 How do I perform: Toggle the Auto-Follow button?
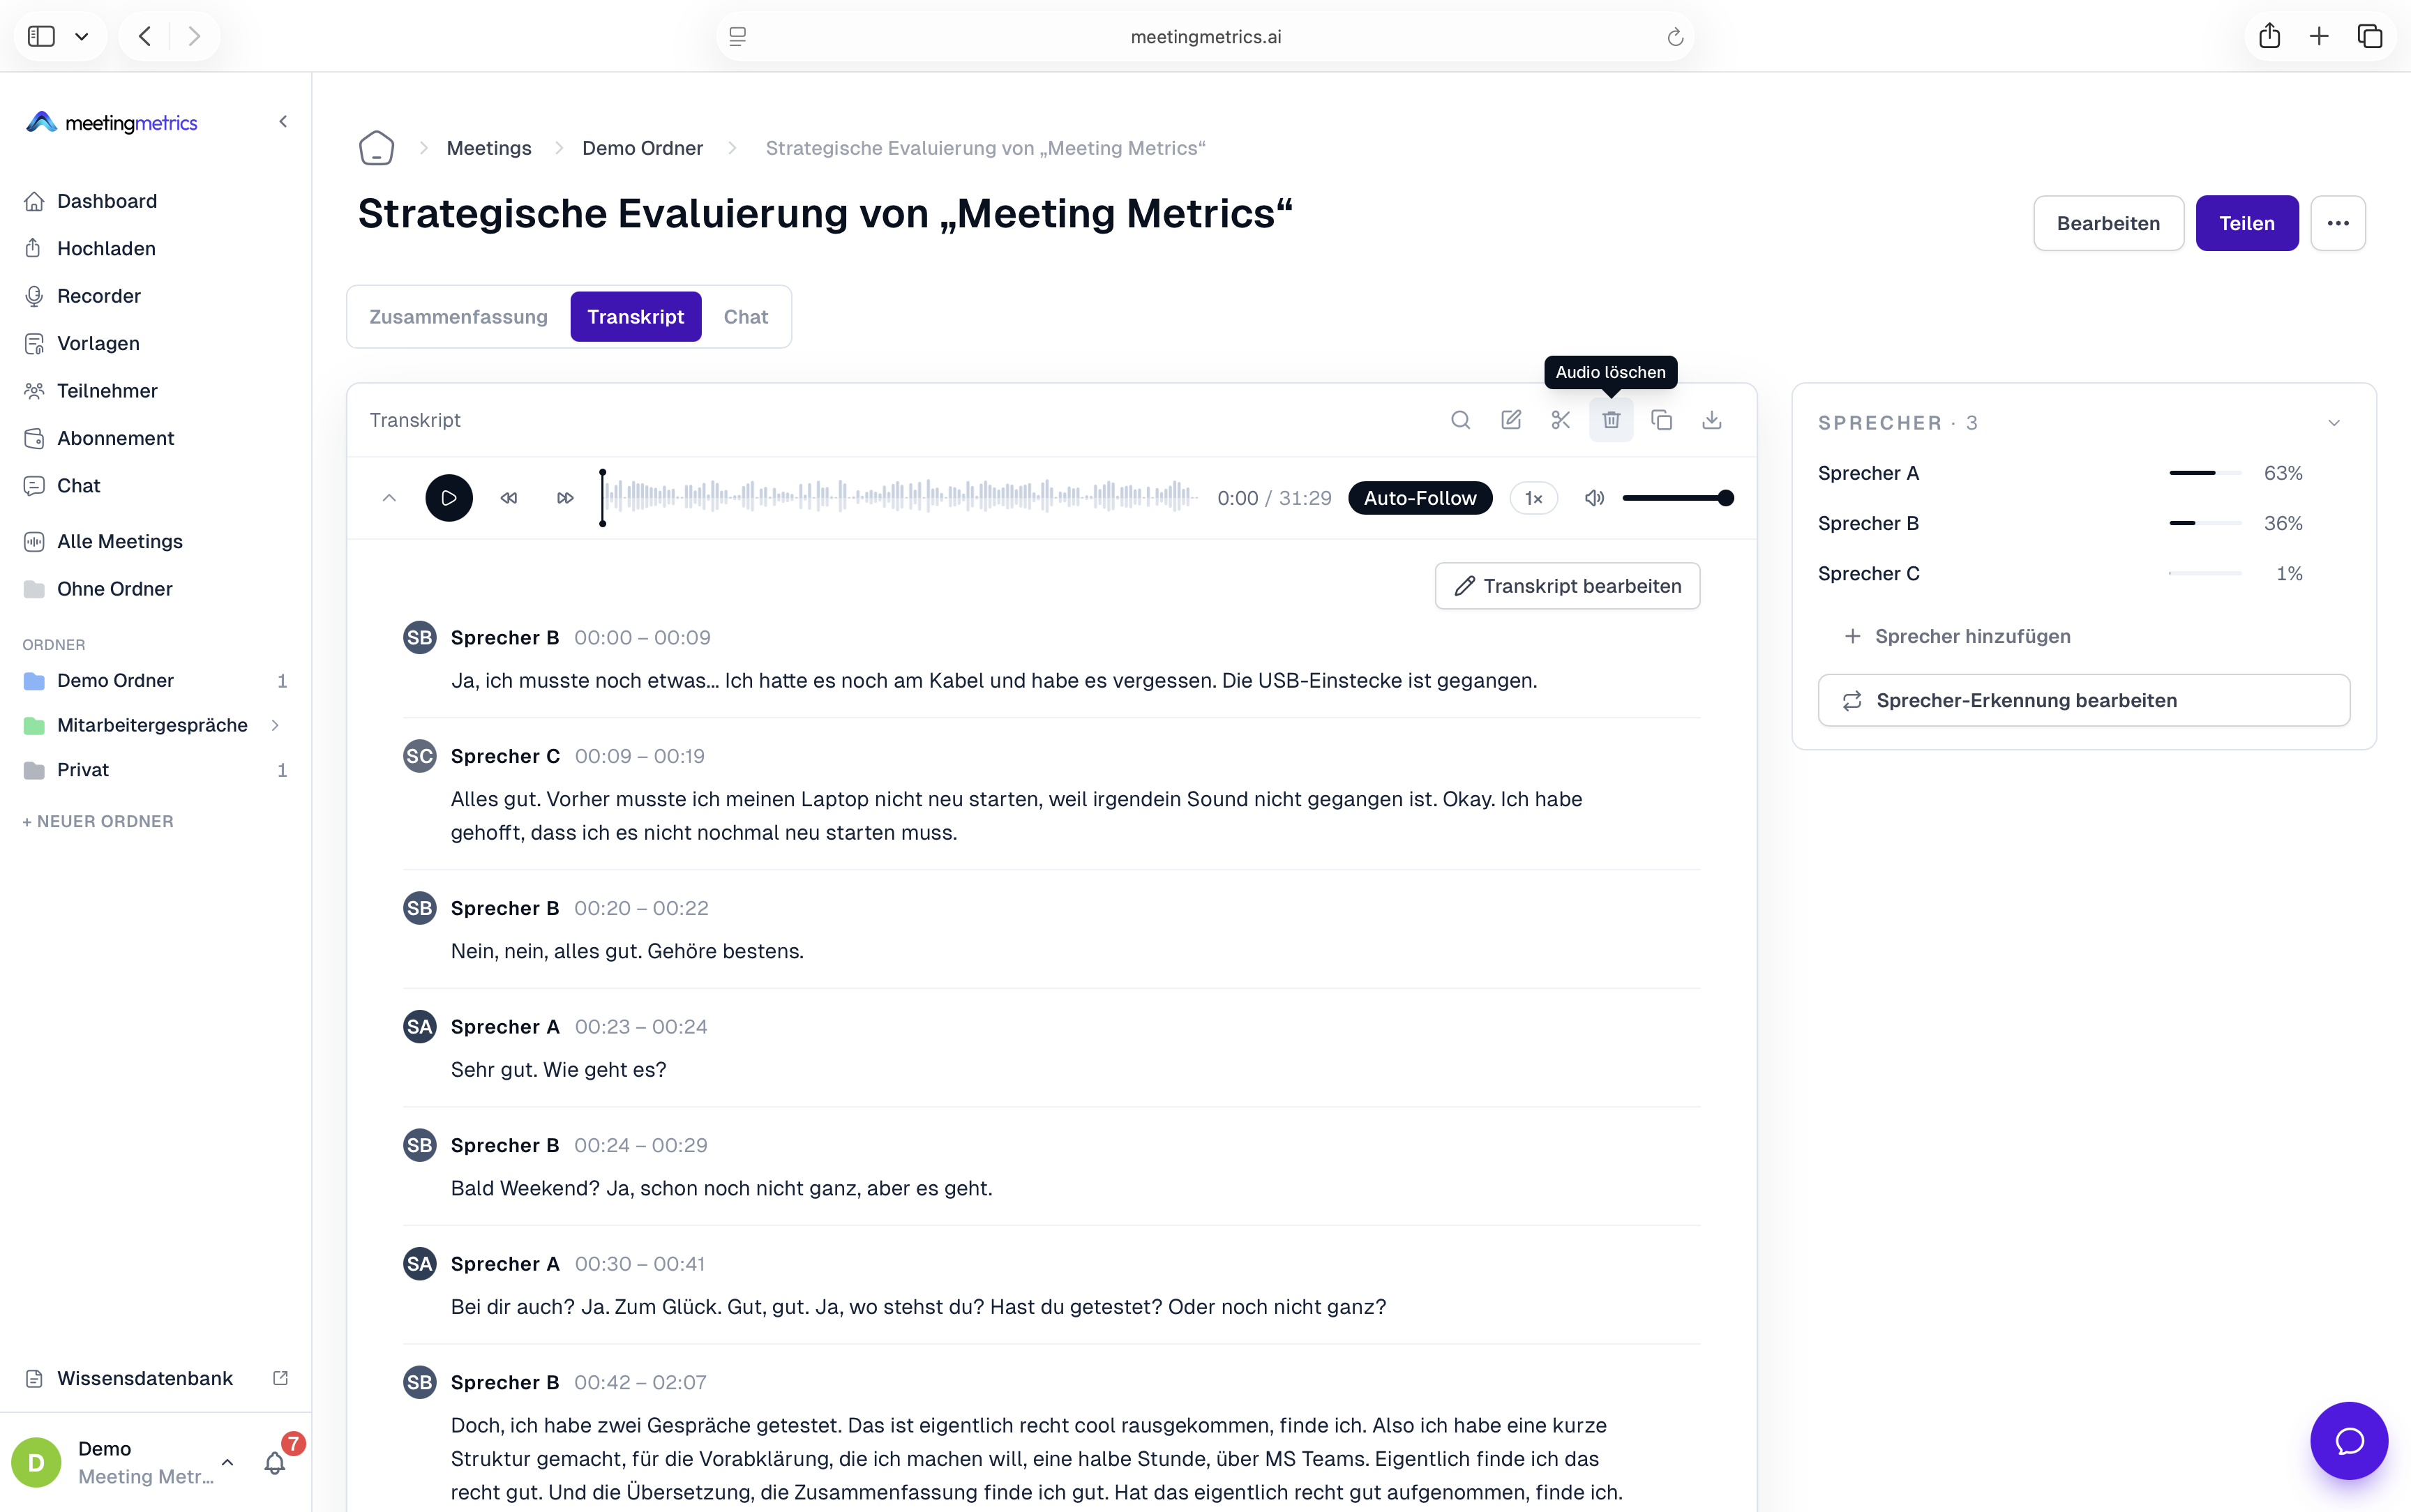pos(1420,498)
